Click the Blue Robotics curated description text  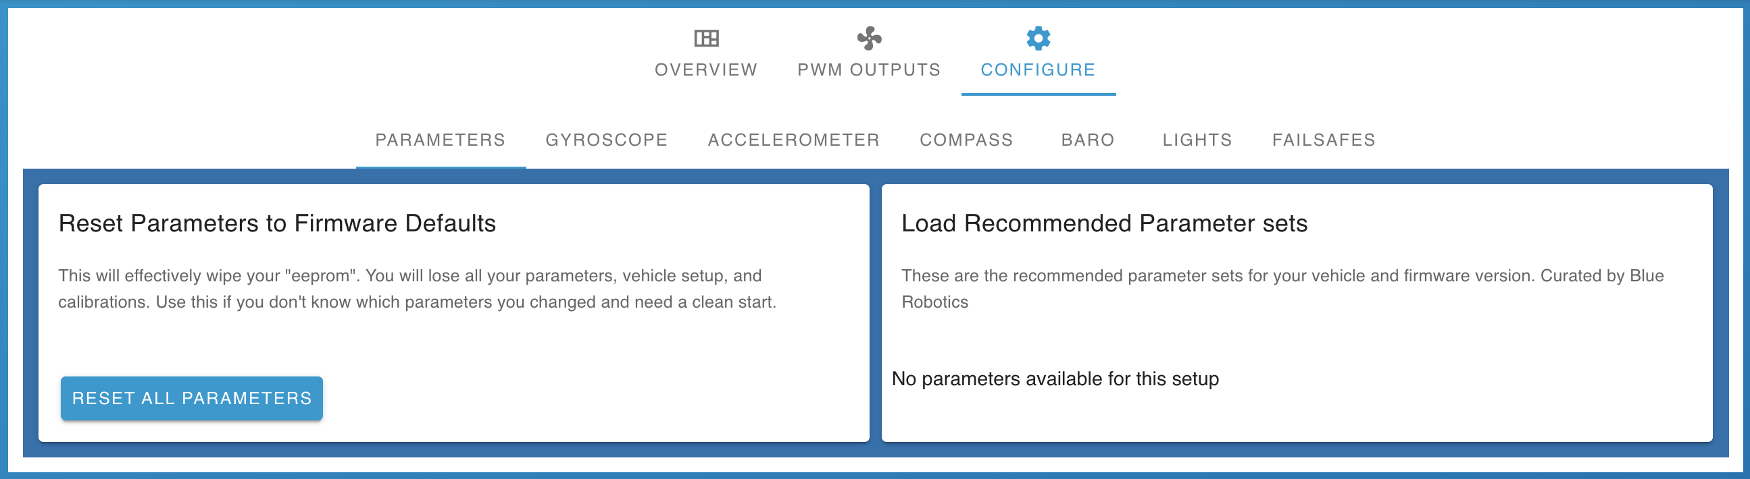pyautogui.click(x=1282, y=289)
